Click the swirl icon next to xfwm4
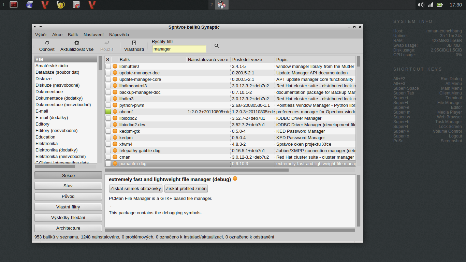 [115, 144]
